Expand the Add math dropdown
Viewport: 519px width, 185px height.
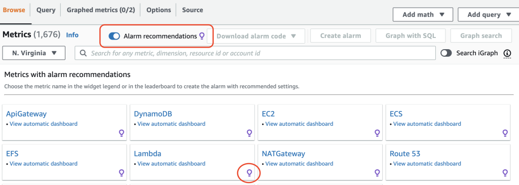(x=423, y=15)
